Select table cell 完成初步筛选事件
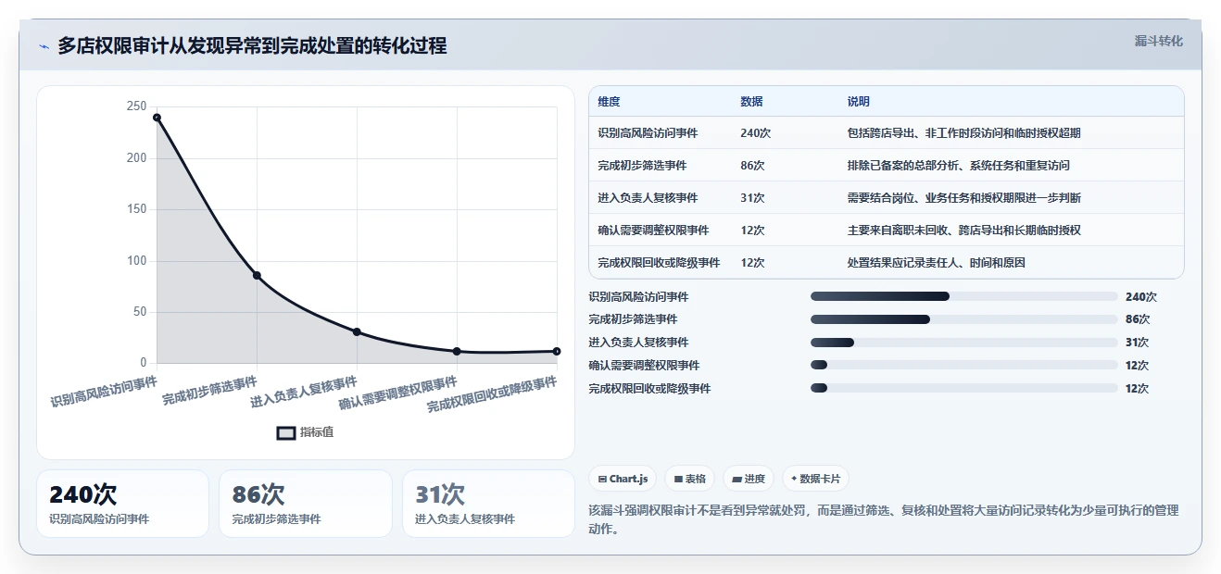The width and height of the screenshot is (1221, 574). pos(643,166)
